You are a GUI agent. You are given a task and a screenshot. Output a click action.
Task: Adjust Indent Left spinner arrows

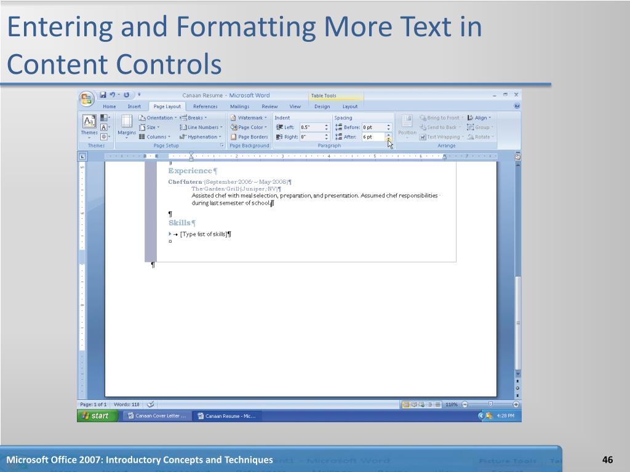tap(326, 127)
